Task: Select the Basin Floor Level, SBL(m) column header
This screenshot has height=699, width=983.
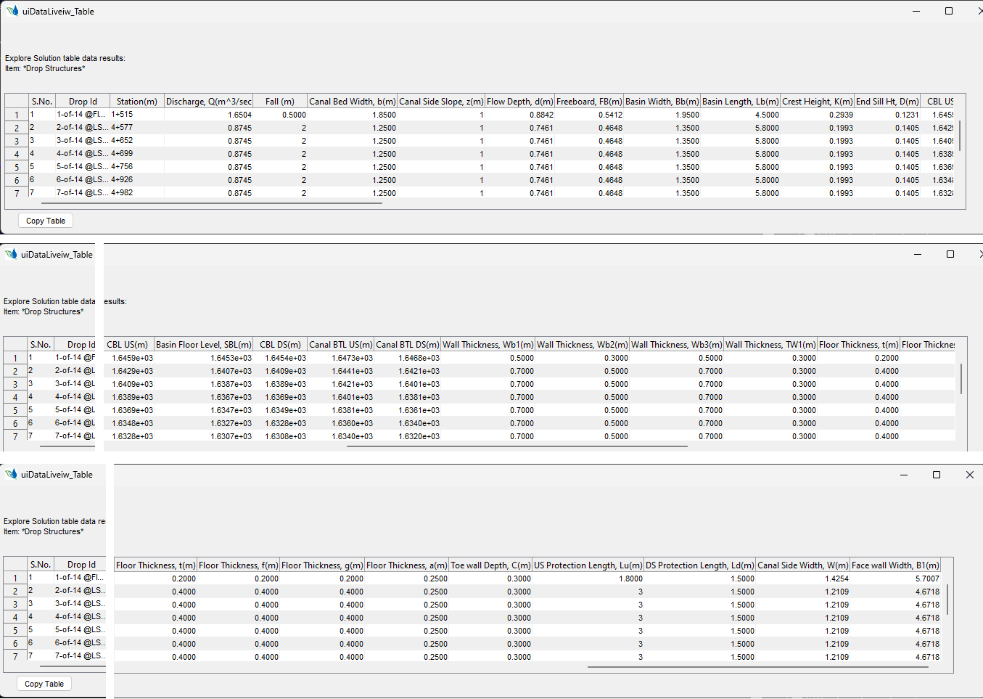Action: click(204, 345)
